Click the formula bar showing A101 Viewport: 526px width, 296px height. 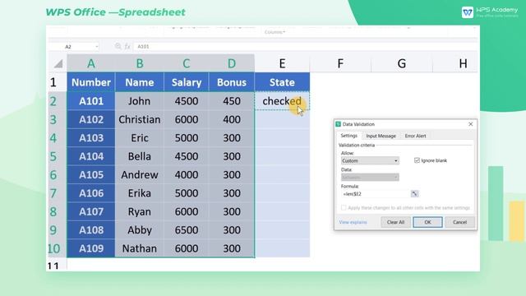point(305,47)
